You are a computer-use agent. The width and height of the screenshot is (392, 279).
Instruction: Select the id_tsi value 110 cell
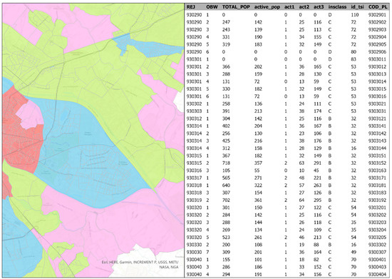(354, 15)
